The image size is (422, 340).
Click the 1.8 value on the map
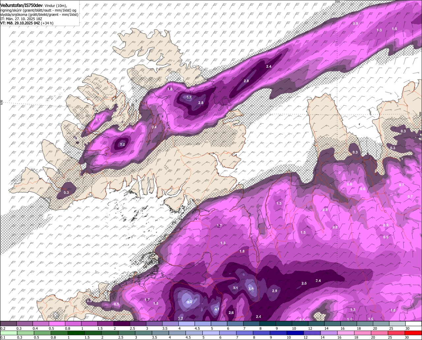(x=242, y=252)
